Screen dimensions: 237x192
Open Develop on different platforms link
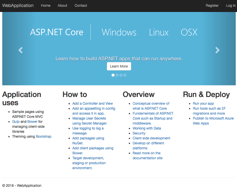(x=148, y=146)
